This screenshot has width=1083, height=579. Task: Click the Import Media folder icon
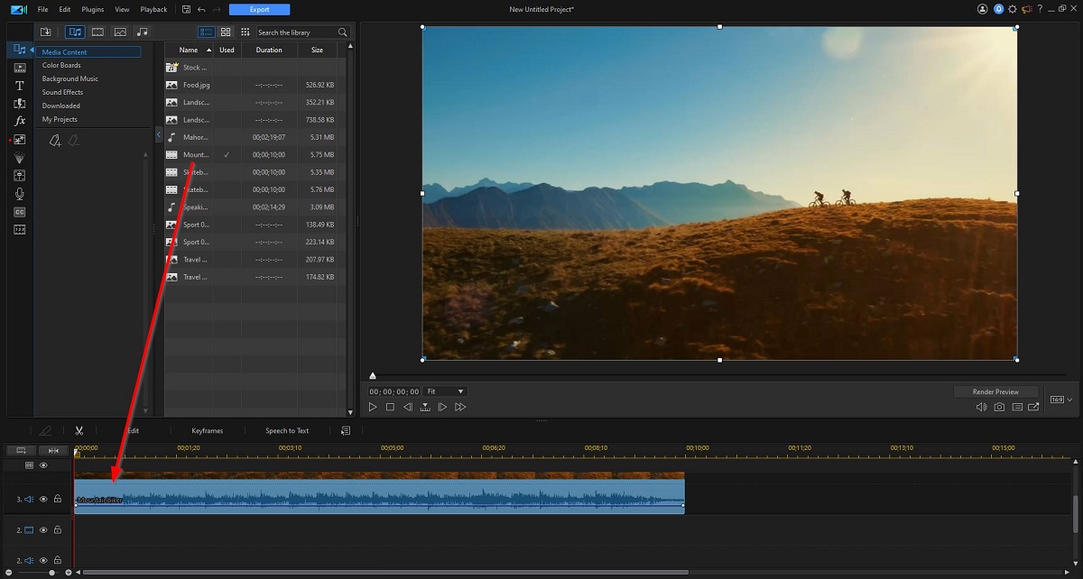coord(46,32)
